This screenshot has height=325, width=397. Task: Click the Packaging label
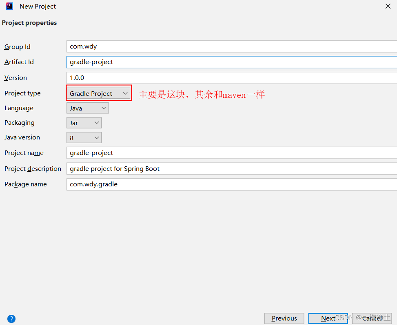tap(20, 123)
